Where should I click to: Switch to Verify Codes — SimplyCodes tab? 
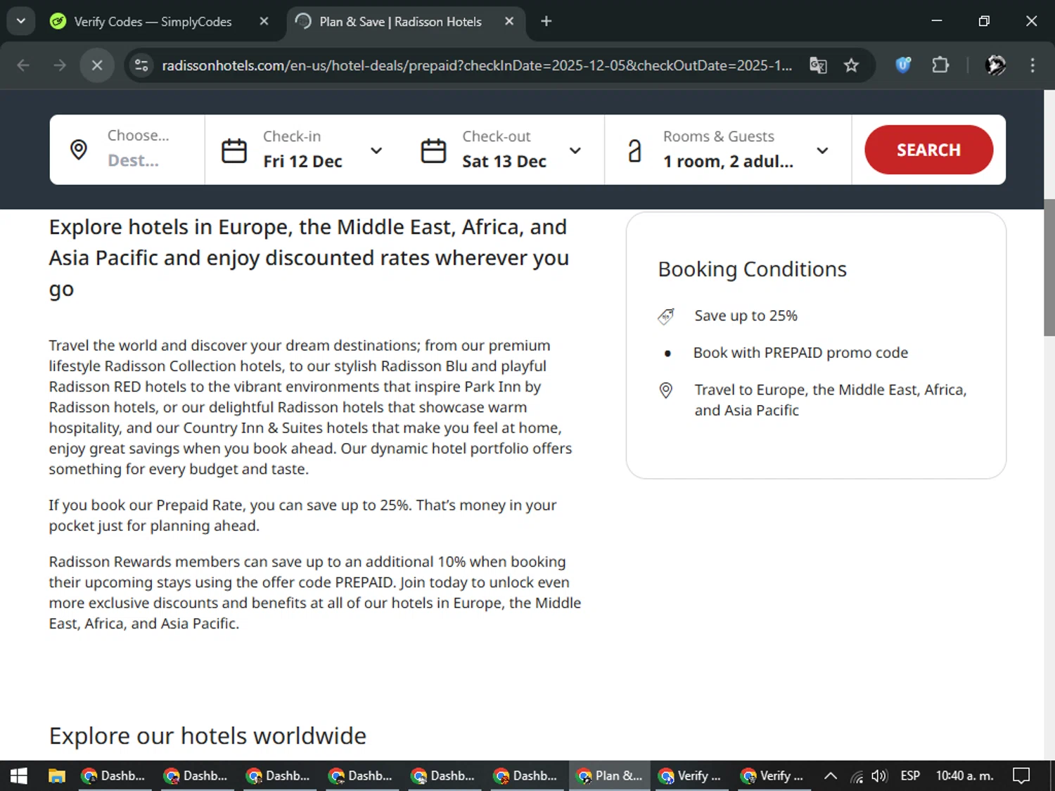[153, 22]
